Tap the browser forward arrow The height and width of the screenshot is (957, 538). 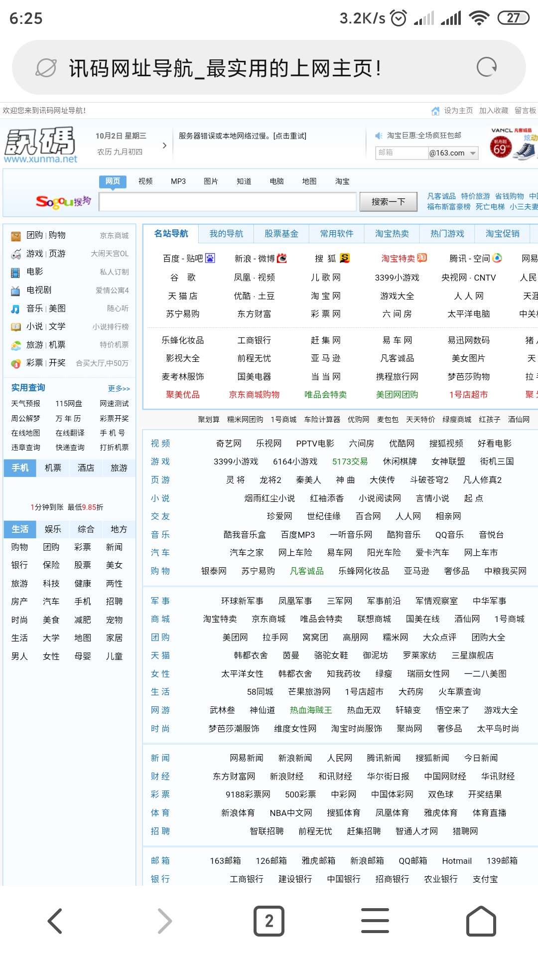click(x=165, y=921)
